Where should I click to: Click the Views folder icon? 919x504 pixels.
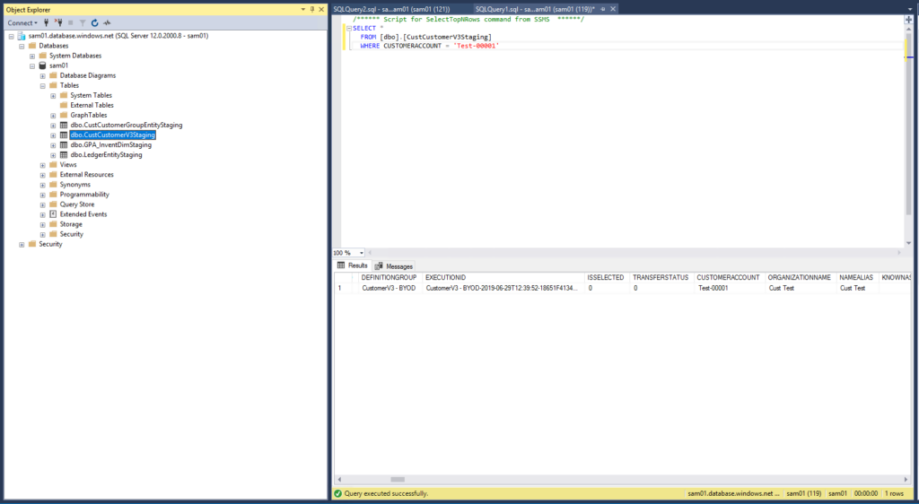click(53, 165)
